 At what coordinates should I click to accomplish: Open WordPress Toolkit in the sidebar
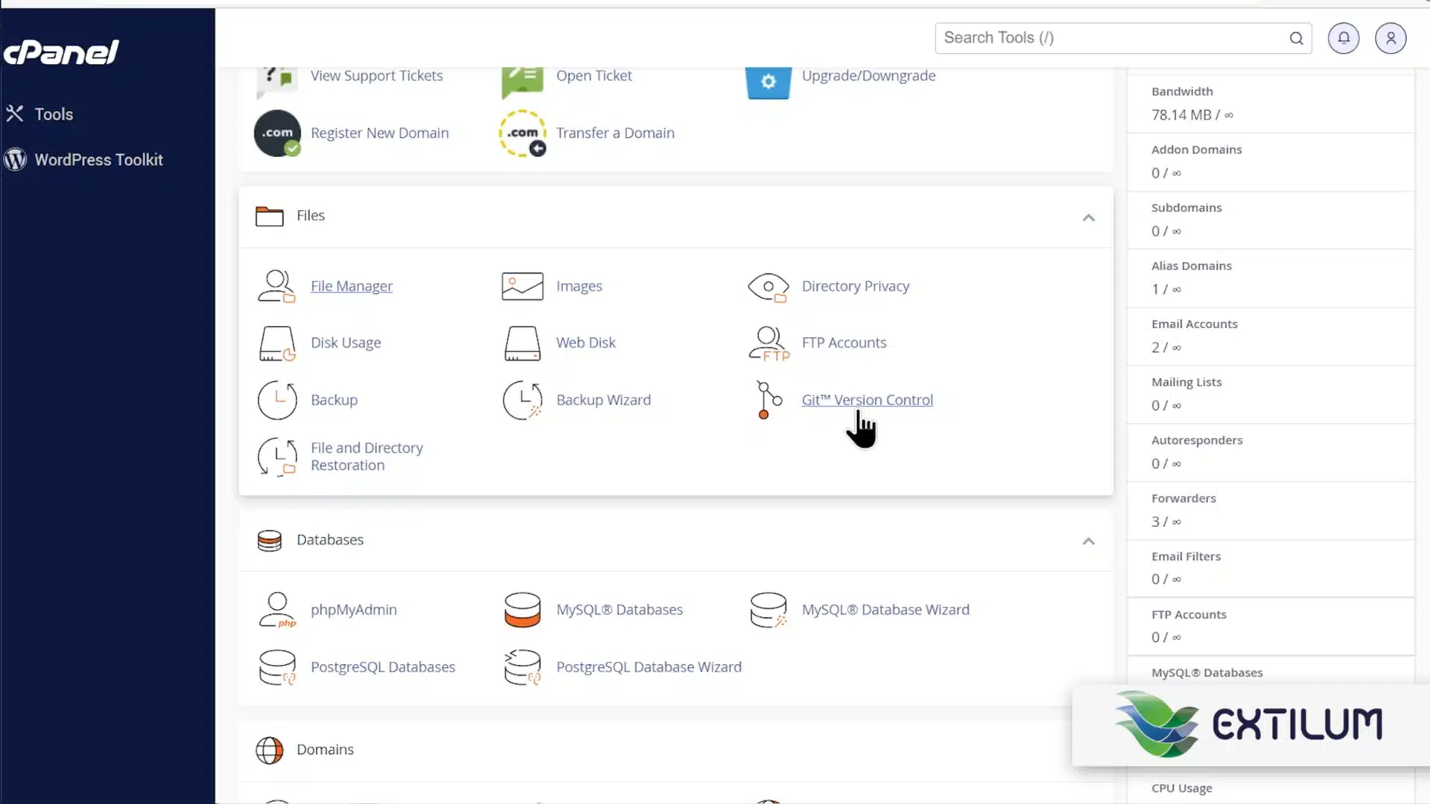98,159
